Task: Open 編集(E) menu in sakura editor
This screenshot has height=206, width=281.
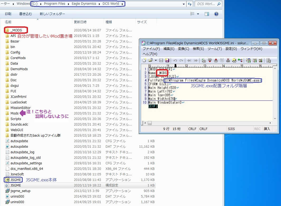Action: coord(169,49)
